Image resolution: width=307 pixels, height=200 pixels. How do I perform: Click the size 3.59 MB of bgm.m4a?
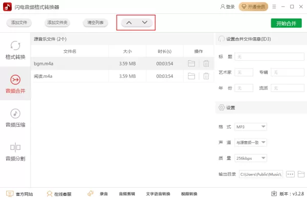coord(127,63)
